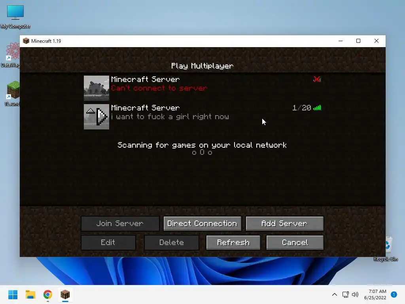Open the notification badge
Screen dimensions: 405x304
click(394, 294)
